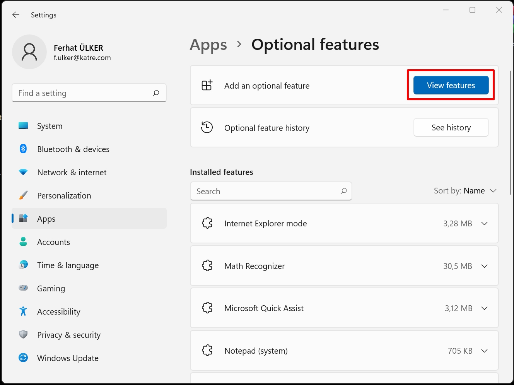The image size is (514, 385).
Task: Click the Ferhat ÜLKER profile name
Action: pyautogui.click(x=79, y=48)
